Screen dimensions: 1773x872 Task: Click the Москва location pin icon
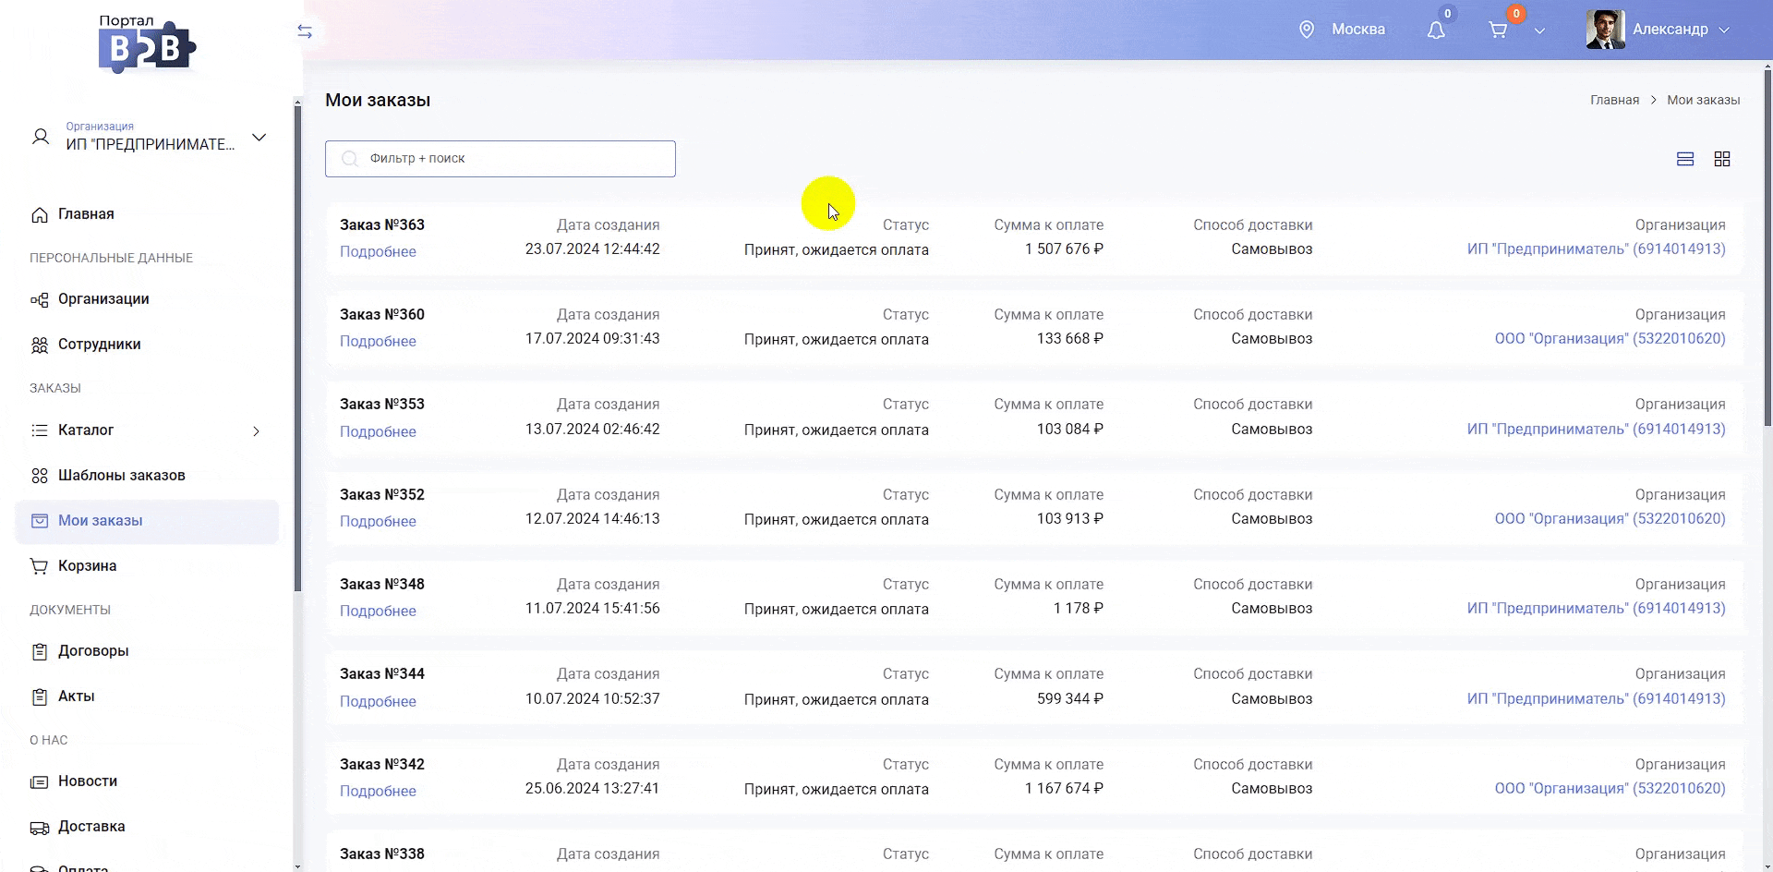(x=1307, y=30)
